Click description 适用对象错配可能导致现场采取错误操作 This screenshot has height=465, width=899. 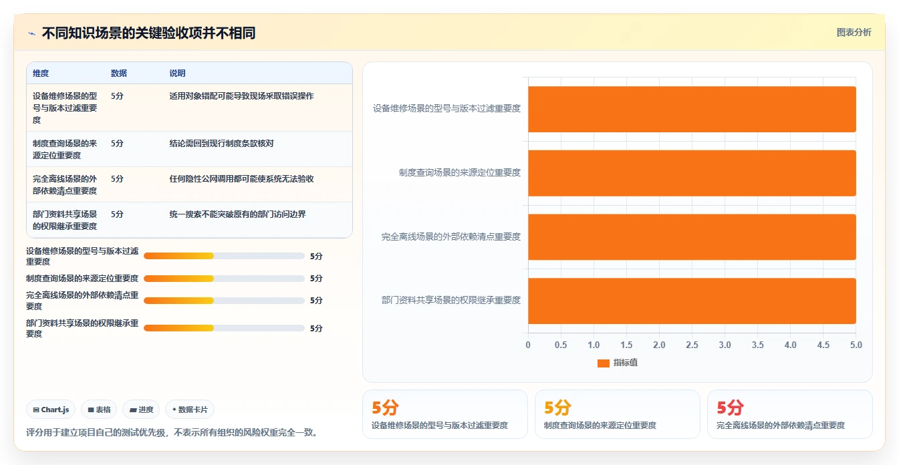[241, 96]
